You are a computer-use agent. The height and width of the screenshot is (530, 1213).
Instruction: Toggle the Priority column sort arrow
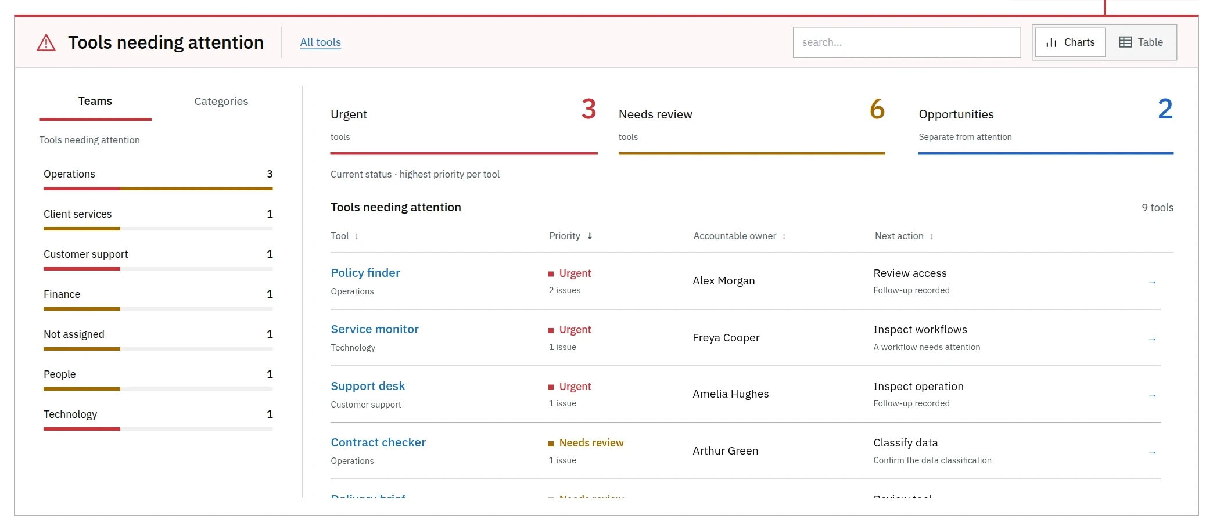pyautogui.click(x=590, y=236)
